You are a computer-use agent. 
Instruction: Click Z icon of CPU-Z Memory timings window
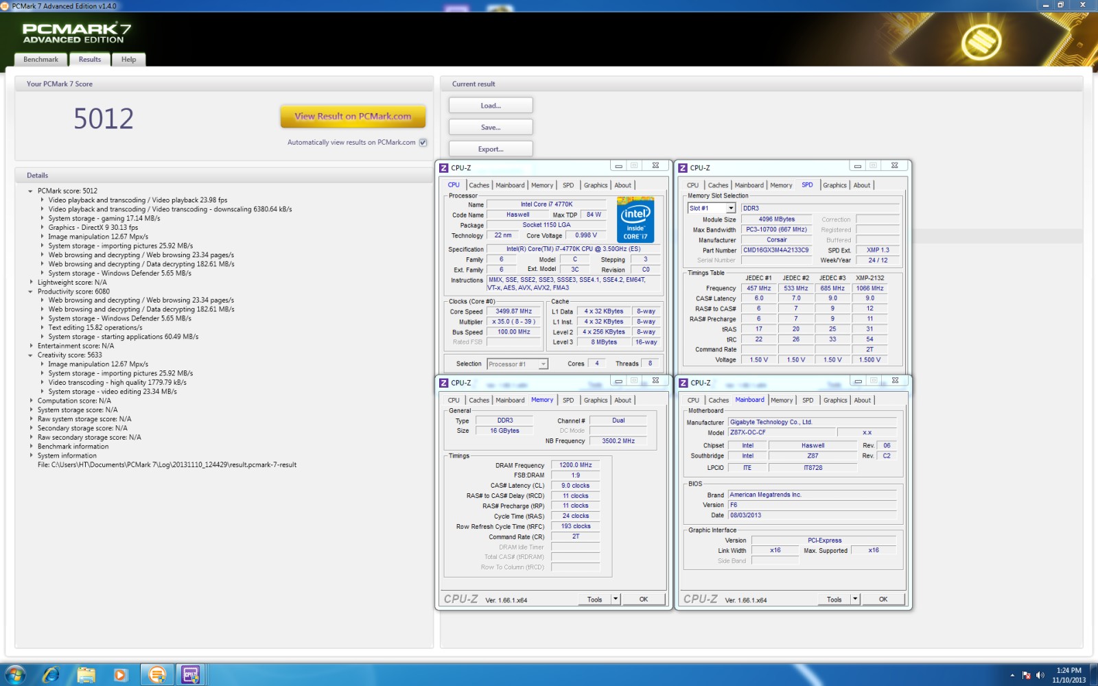[x=444, y=383]
